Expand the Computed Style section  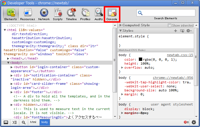[x=120, y=25]
